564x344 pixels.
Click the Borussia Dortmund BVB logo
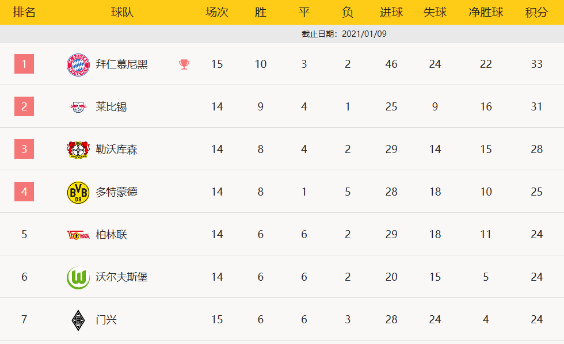point(78,192)
